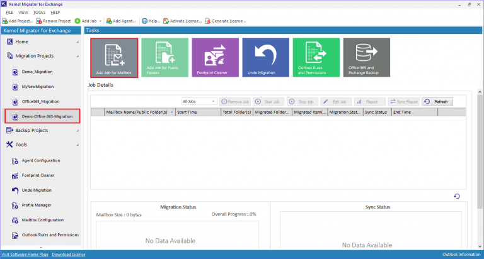Open Office 365 and Exchange Backup tile
This screenshot has width=484, height=259.
pos(366,58)
